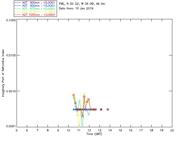Click the x-axis tick label 5

pyautogui.click(x=17, y=130)
